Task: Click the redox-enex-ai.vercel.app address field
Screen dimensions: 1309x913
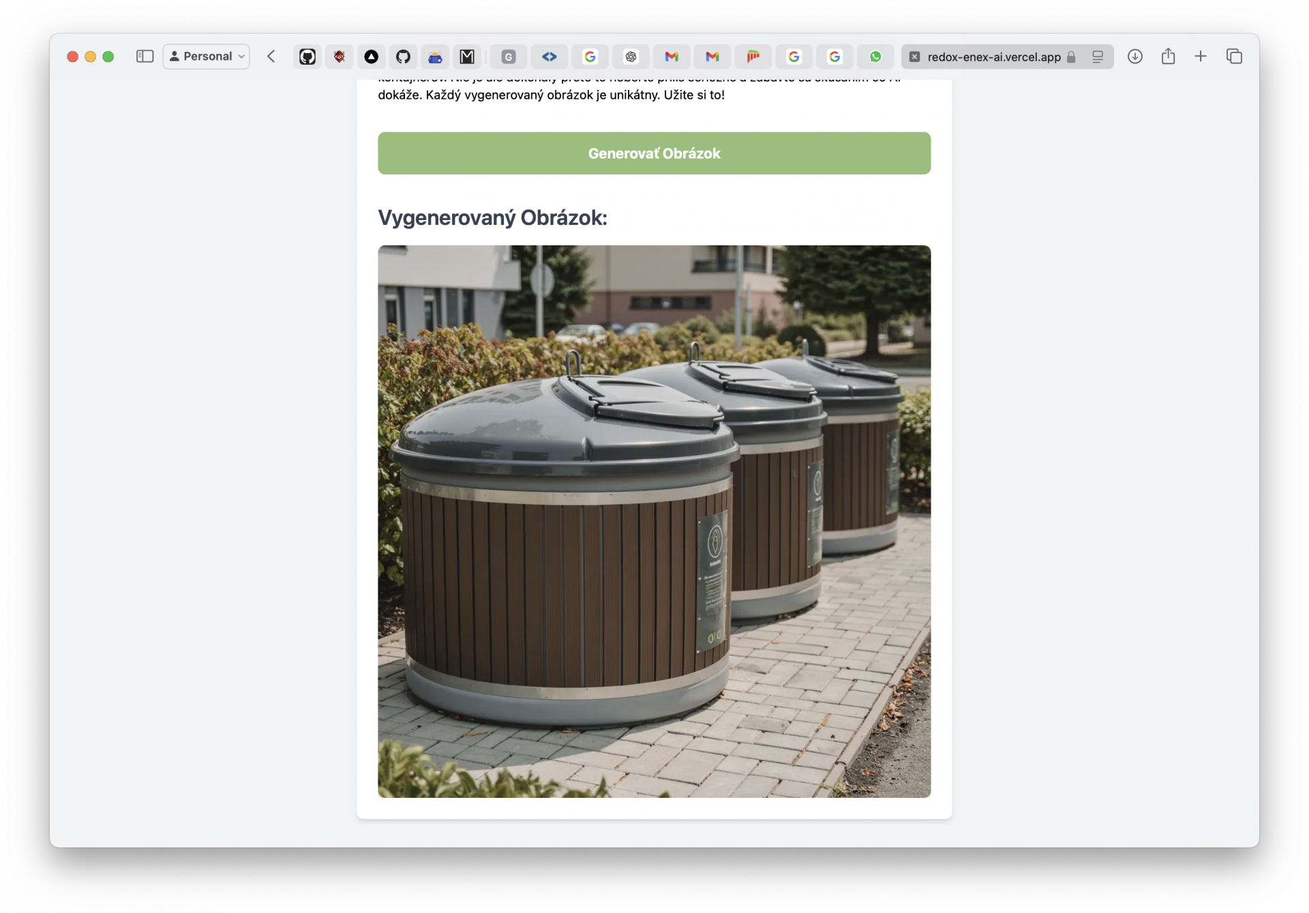Action: [x=993, y=57]
